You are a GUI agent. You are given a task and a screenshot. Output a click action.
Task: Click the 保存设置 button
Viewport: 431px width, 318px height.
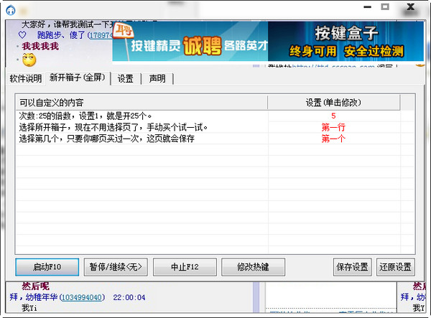pos(353,266)
